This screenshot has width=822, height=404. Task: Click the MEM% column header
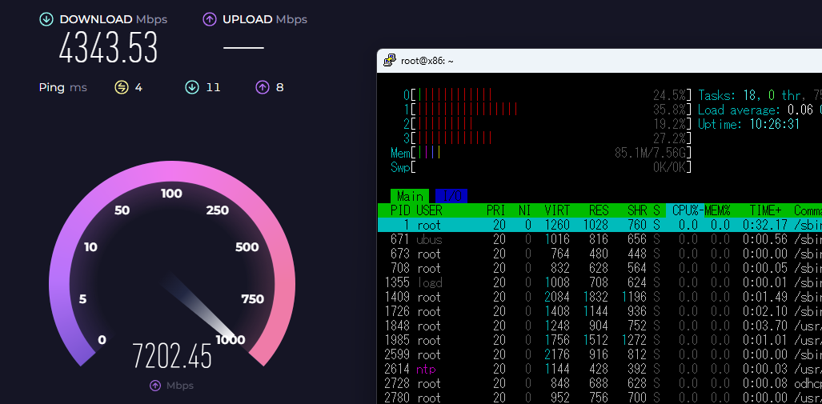[717, 210]
